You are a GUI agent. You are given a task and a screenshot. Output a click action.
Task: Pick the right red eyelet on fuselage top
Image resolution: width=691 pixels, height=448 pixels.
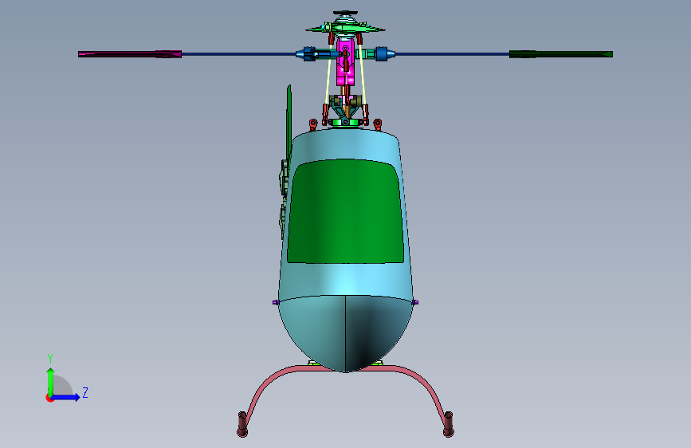(x=378, y=124)
